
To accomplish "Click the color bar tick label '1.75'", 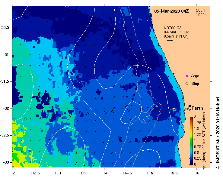I will [x=198, y=123].
